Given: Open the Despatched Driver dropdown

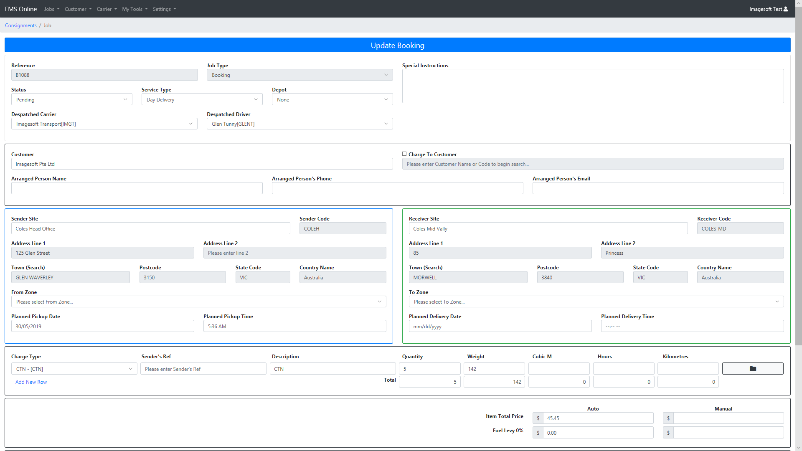Looking at the screenshot, I should click(x=299, y=124).
